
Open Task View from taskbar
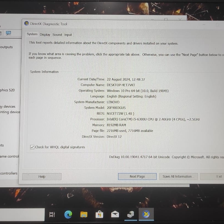point(52,214)
